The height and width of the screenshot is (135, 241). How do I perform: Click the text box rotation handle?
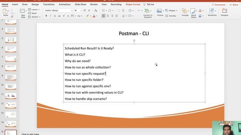[x=134, y=41]
